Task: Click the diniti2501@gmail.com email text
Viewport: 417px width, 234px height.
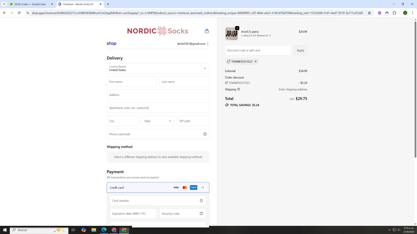Action: (191, 44)
